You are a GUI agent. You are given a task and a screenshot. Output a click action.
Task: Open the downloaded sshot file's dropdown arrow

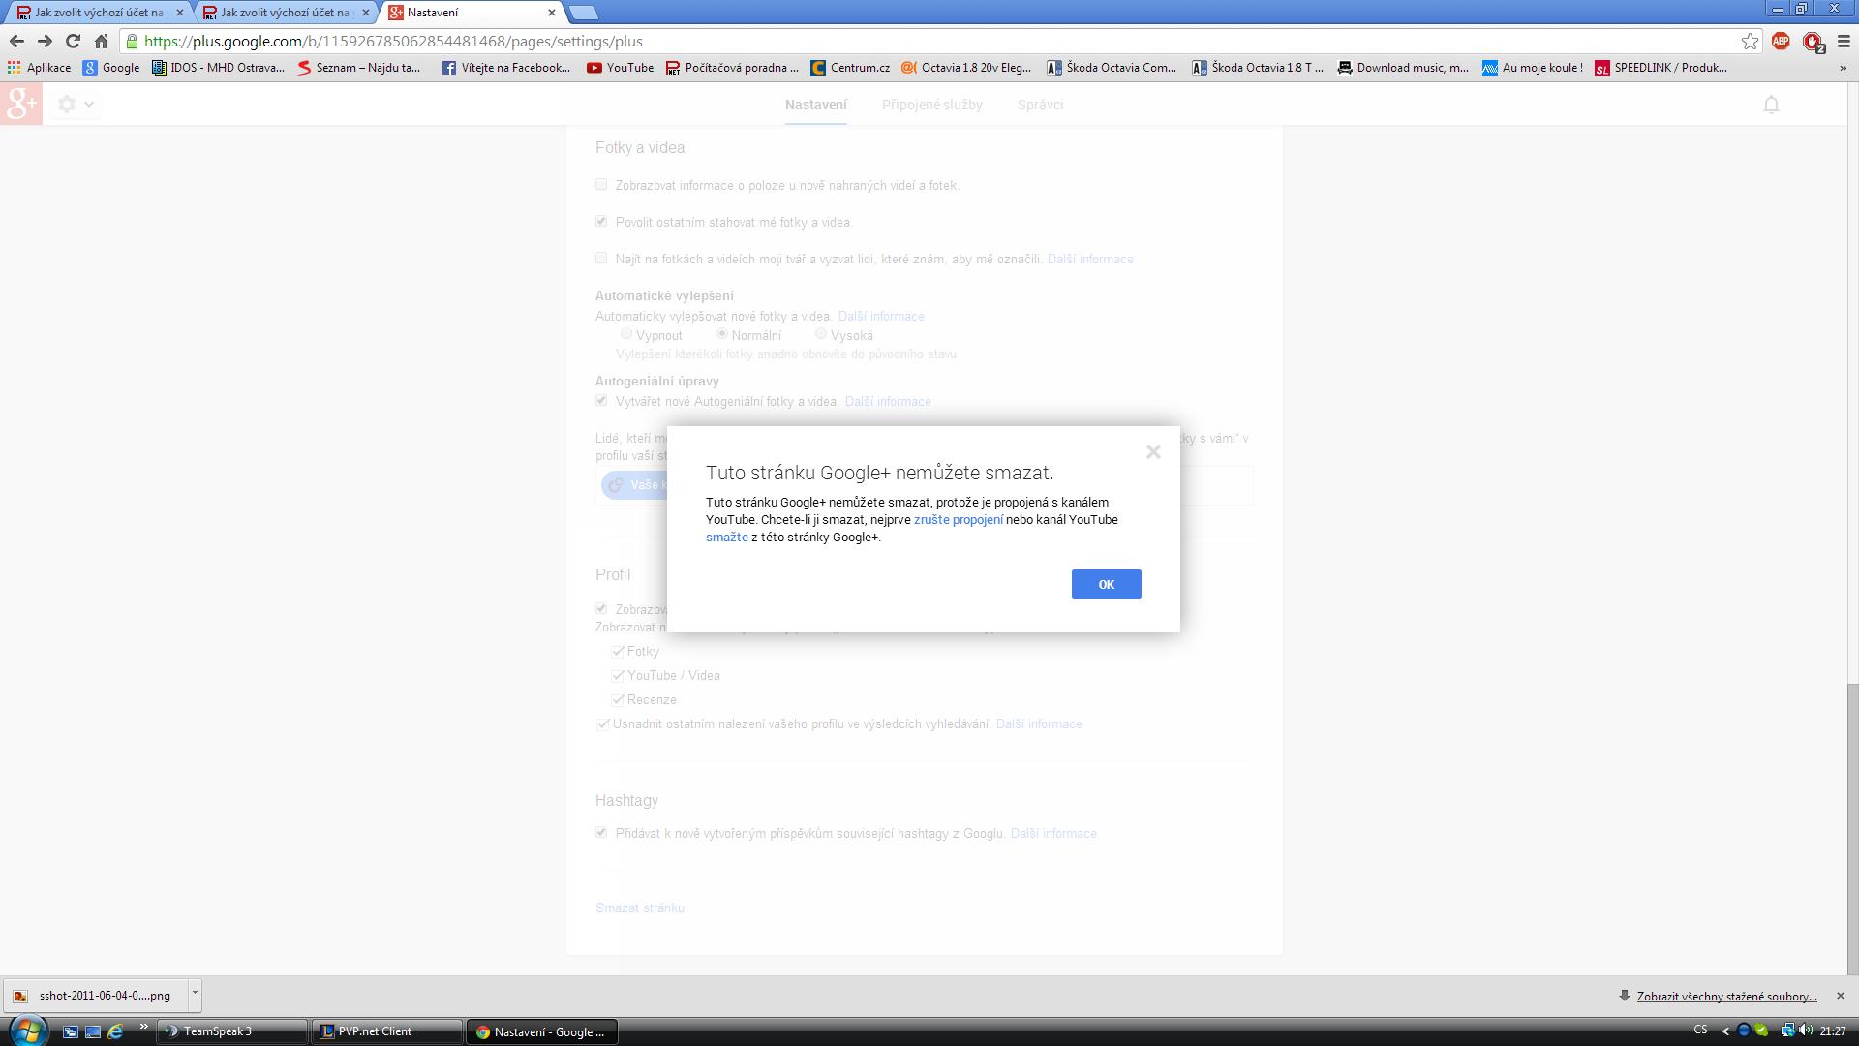pyautogui.click(x=195, y=993)
